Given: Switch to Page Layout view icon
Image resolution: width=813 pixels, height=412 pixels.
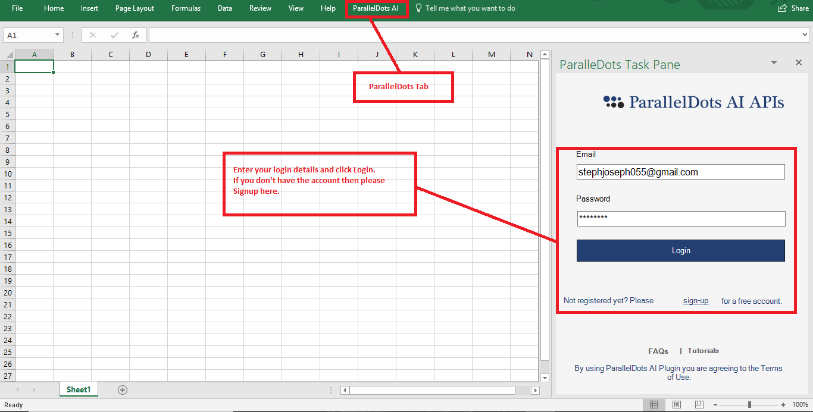Looking at the screenshot, I should click(677, 405).
